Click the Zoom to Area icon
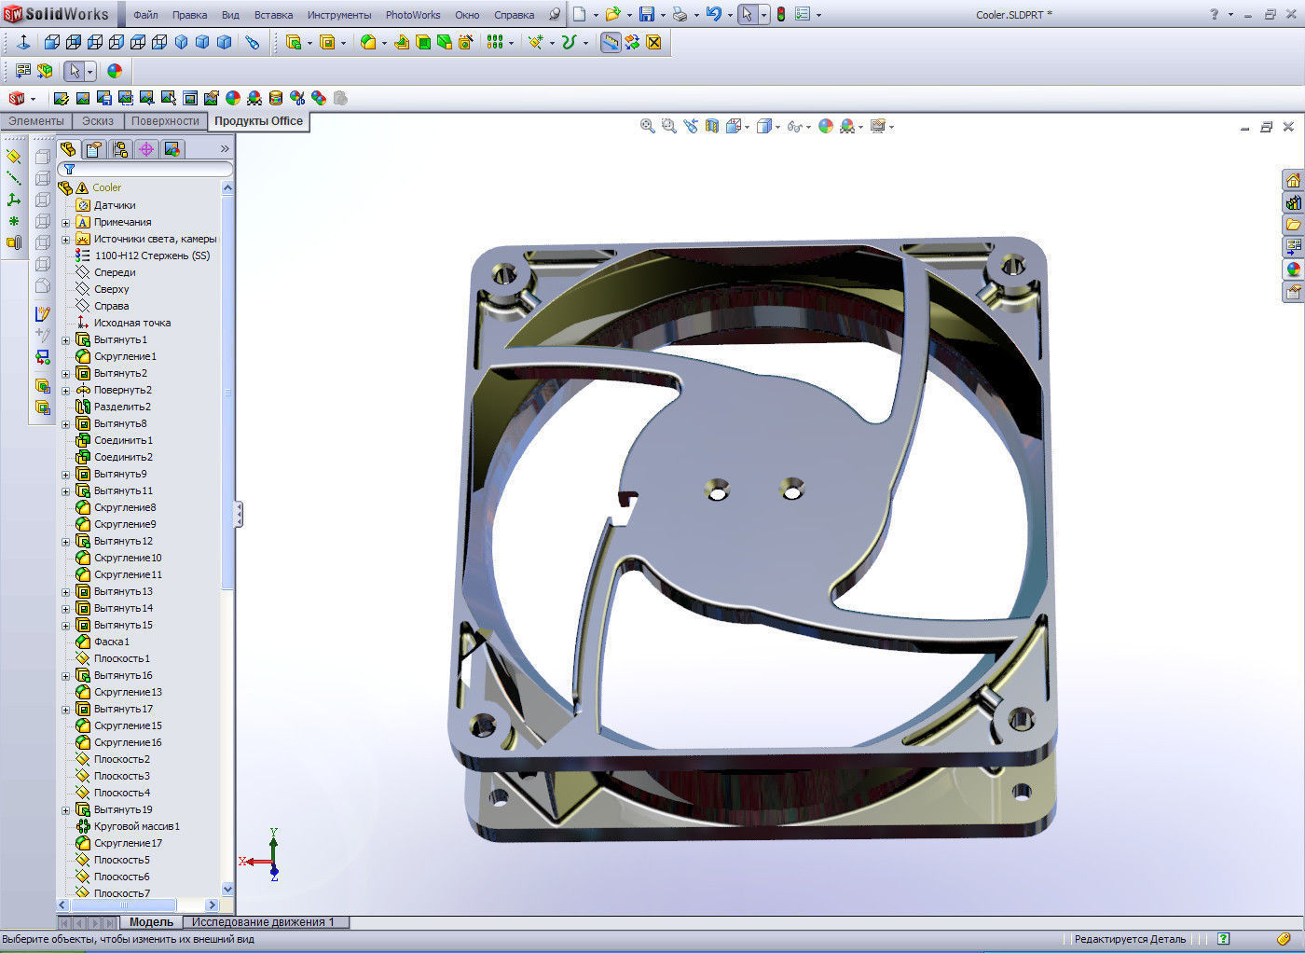The width and height of the screenshot is (1305, 953). (668, 126)
